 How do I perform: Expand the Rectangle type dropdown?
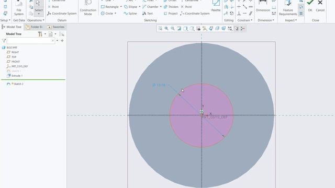[121, 7]
